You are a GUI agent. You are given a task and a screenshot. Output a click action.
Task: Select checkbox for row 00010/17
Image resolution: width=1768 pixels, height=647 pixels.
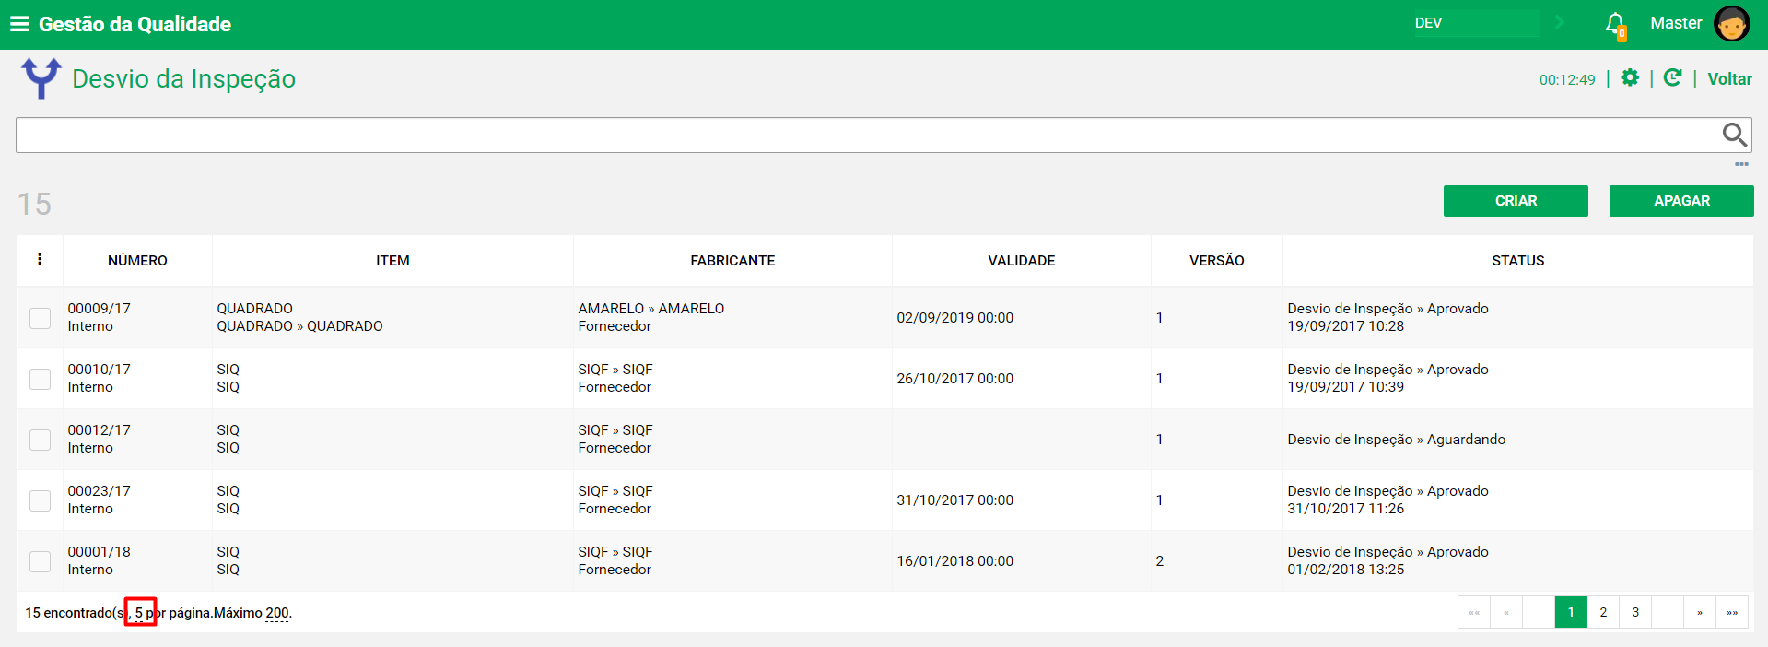click(40, 379)
